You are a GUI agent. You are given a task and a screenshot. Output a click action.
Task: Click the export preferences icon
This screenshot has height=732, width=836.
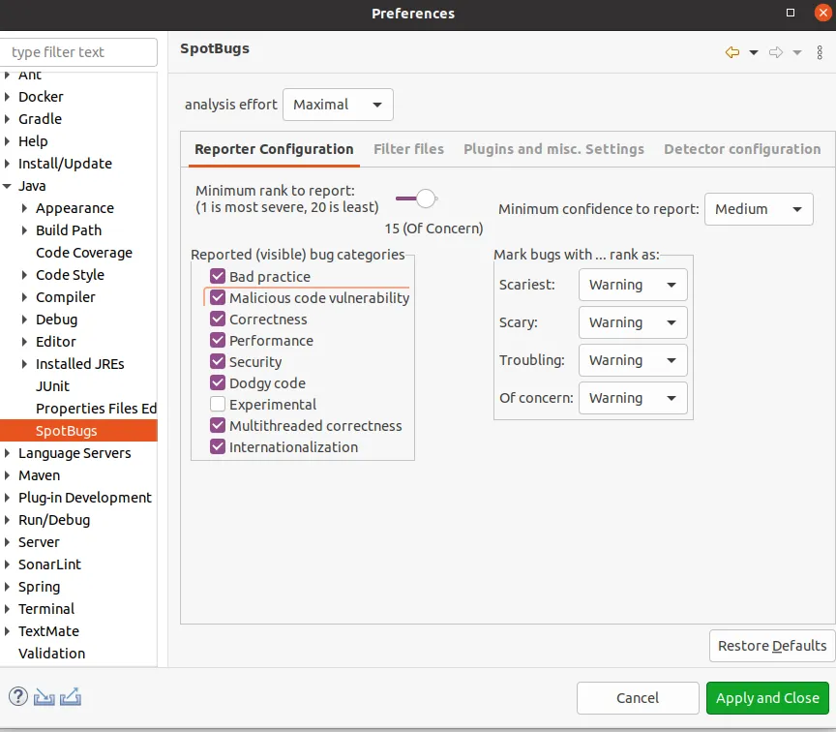(x=71, y=697)
